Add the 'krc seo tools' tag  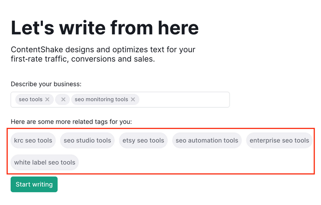pos(33,140)
